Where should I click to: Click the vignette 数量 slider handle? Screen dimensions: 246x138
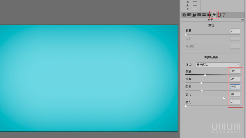coord(205,75)
